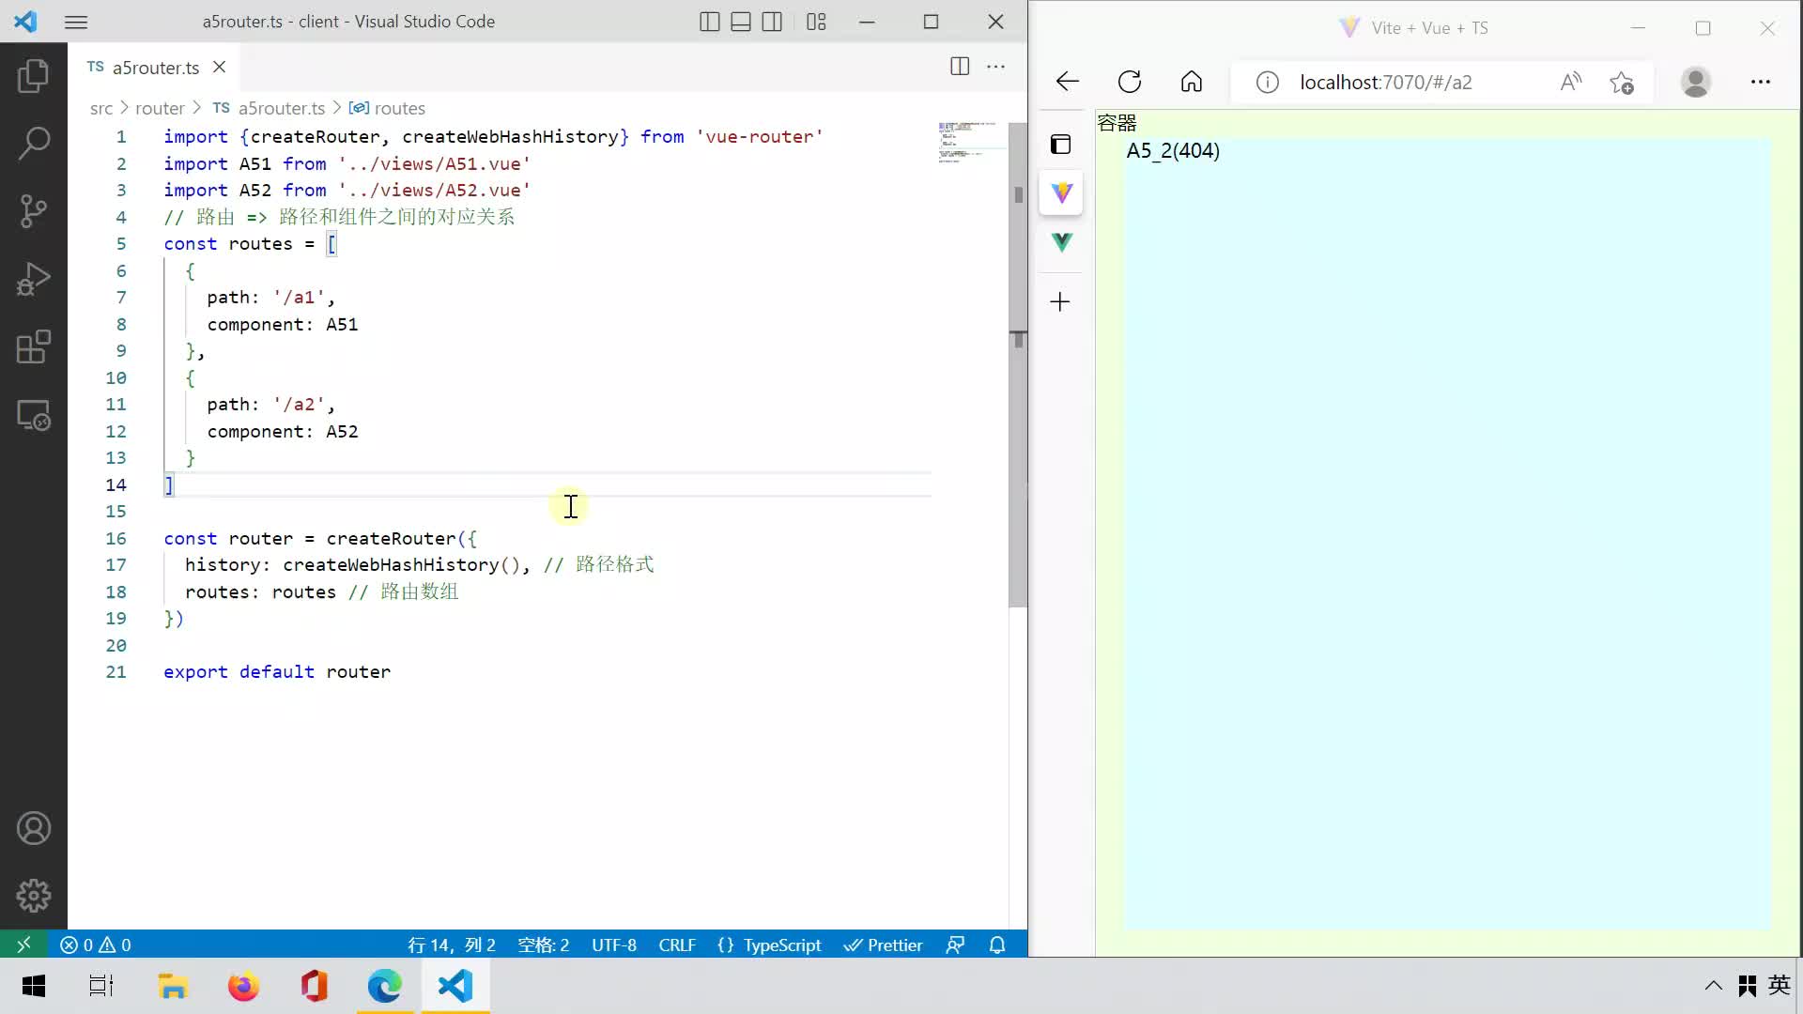Click the Settings gear icon in sidebar
Image resolution: width=1803 pixels, height=1014 pixels.
click(x=34, y=894)
